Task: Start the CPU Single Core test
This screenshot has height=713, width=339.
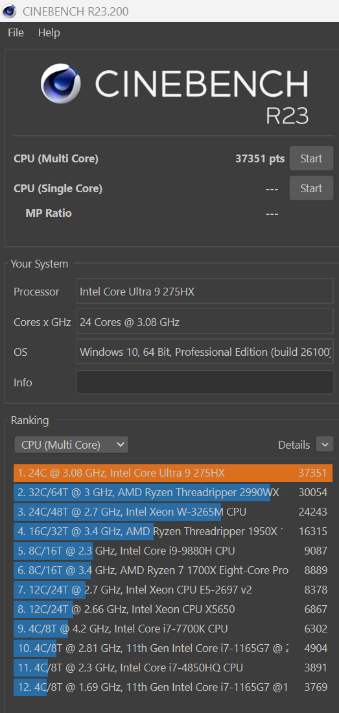Action: [x=311, y=188]
